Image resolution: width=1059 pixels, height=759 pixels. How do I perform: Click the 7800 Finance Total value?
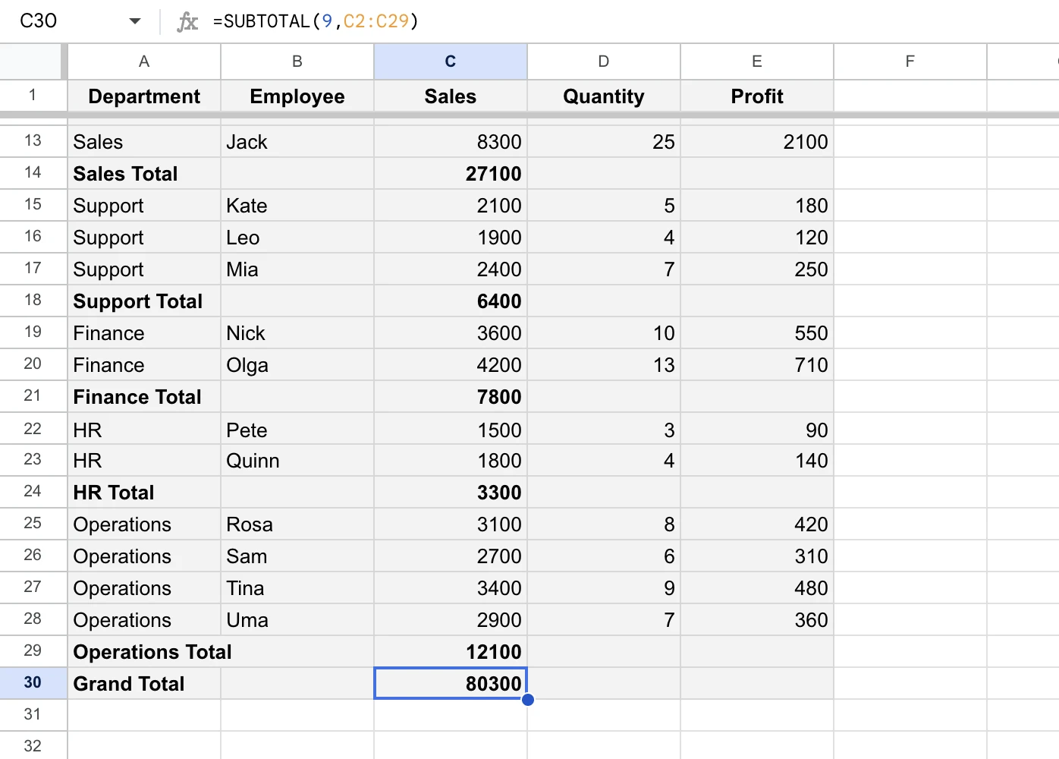point(451,397)
